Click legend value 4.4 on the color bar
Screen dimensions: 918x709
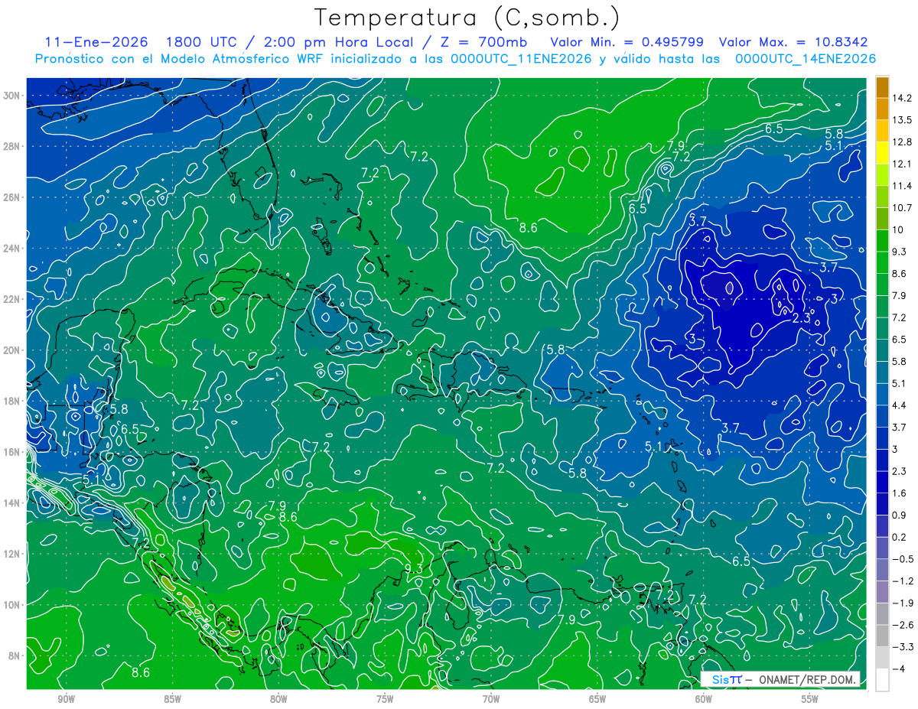point(900,405)
